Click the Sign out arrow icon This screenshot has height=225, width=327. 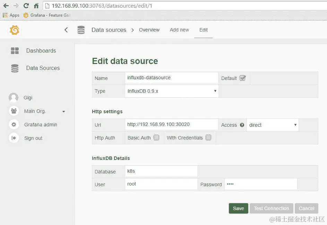click(14, 138)
